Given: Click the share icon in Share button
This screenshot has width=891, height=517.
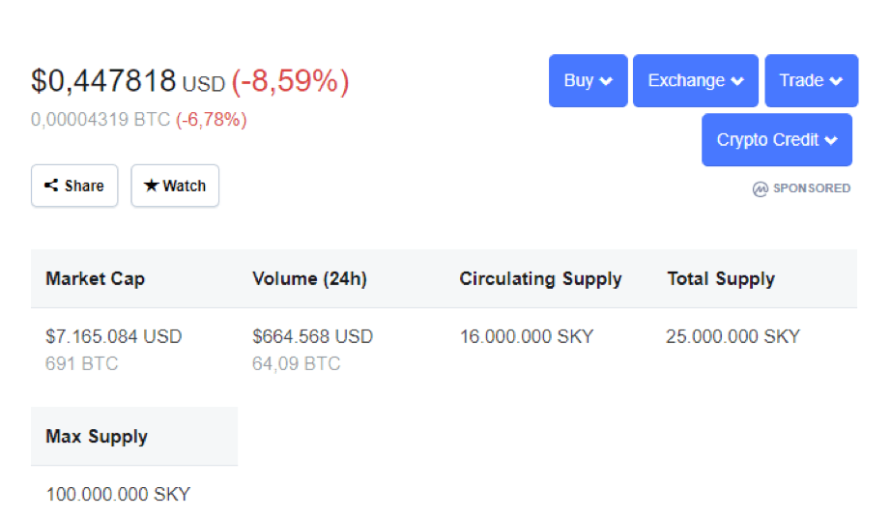Looking at the screenshot, I should click(51, 186).
